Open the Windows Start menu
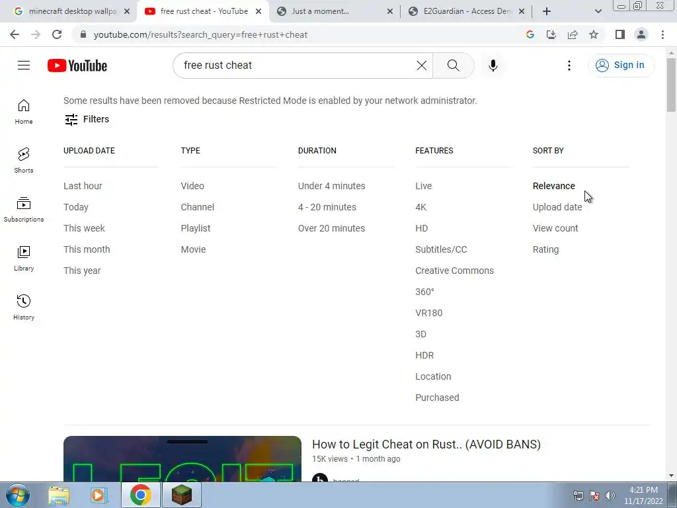The image size is (677, 508). click(18, 495)
